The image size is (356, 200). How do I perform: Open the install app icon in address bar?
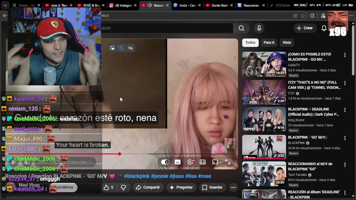(x=295, y=16)
